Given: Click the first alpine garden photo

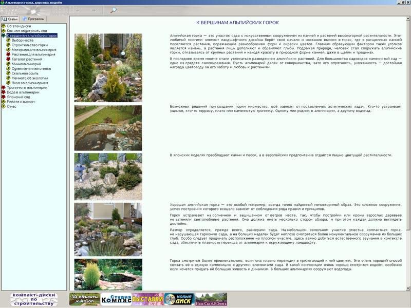Looking at the screenshot, I should tap(108, 68).
